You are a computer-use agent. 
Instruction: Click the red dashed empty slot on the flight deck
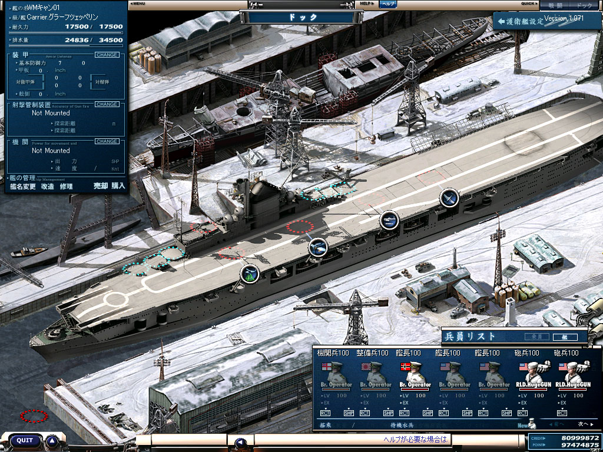tap(300, 226)
